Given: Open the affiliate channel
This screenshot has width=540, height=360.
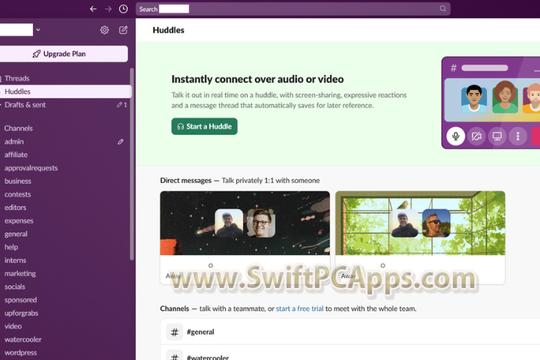Looking at the screenshot, I should (16, 154).
